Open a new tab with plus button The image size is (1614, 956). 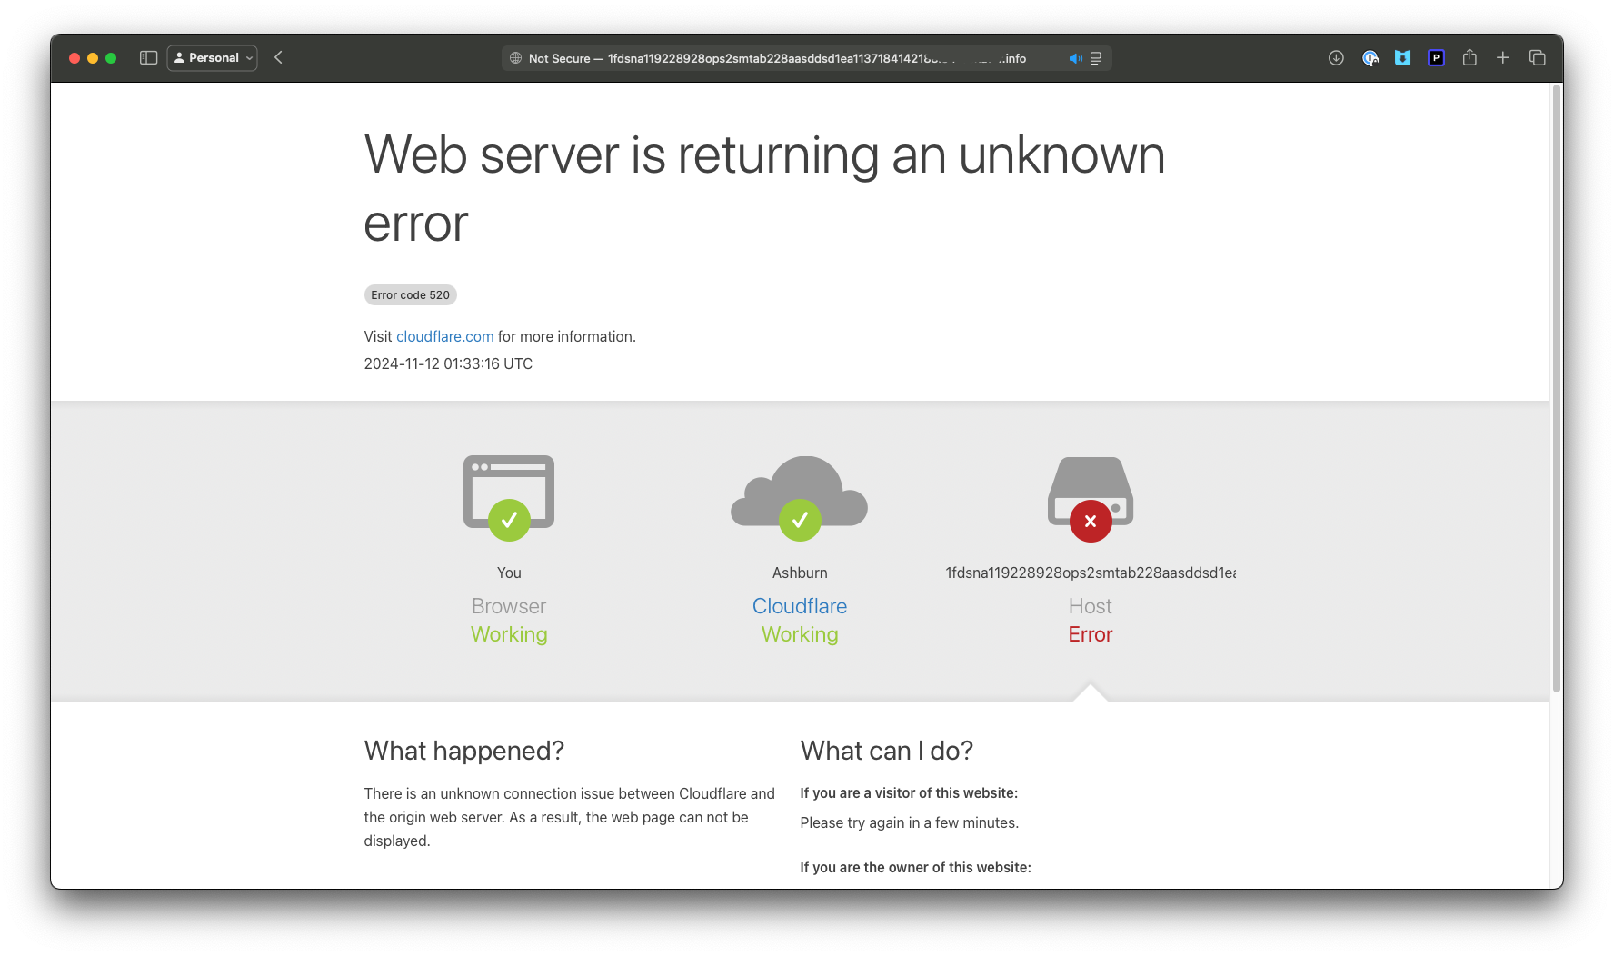(x=1503, y=58)
